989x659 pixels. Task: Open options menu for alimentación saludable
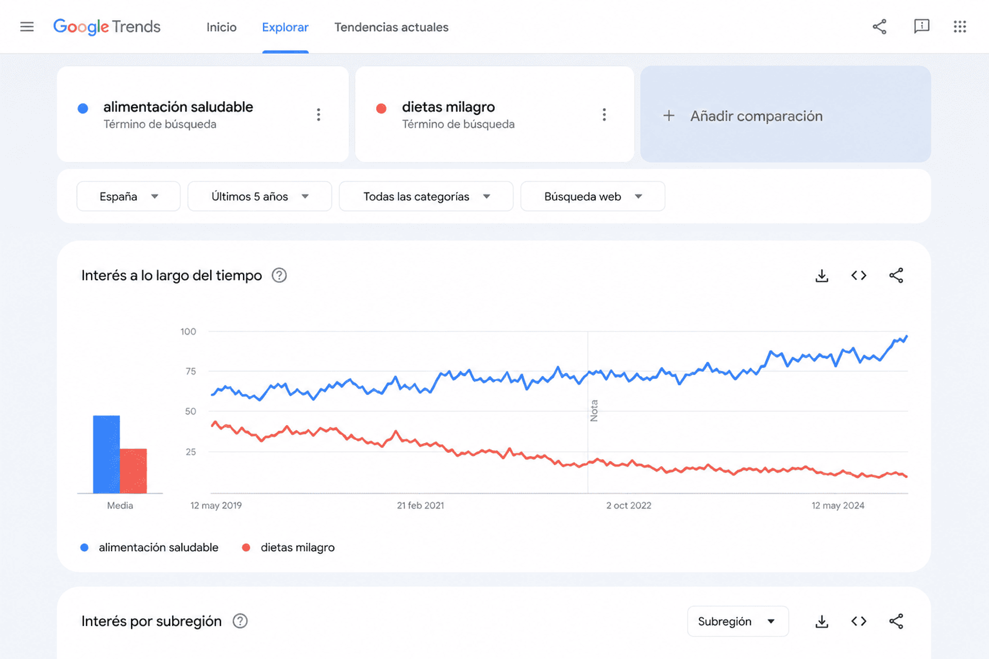[319, 114]
